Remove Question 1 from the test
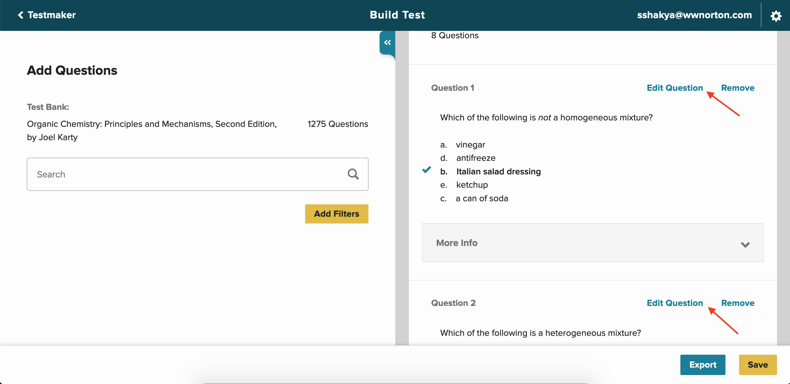 click(737, 88)
